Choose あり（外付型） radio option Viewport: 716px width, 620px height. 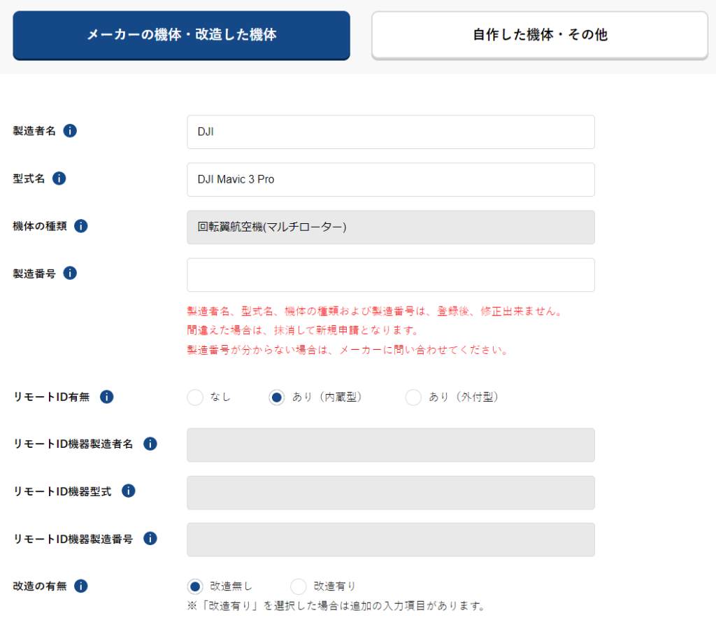(413, 397)
